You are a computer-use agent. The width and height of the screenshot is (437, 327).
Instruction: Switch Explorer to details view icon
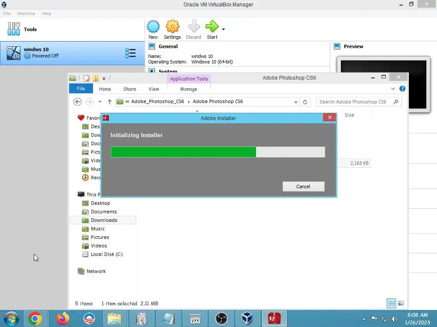click(x=391, y=303)
